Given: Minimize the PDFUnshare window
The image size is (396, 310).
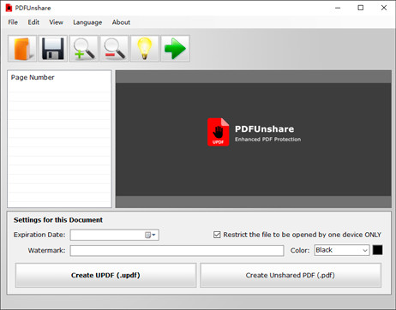Looking at the screenshot, I should click(338, 8).
